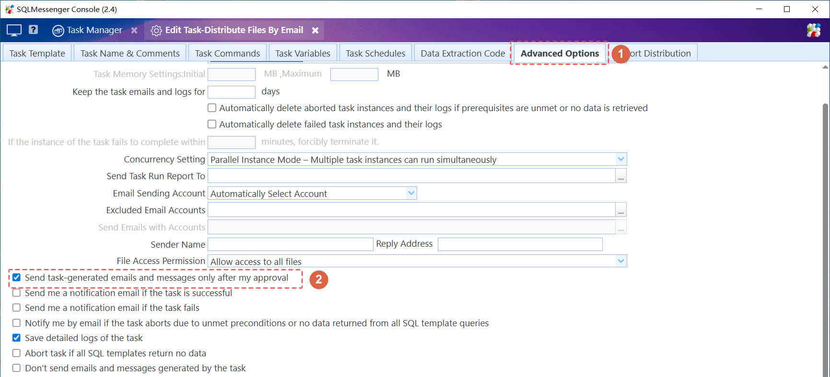
Task: Browse accounts for Excluded Email Accounts
Action: 621,210
